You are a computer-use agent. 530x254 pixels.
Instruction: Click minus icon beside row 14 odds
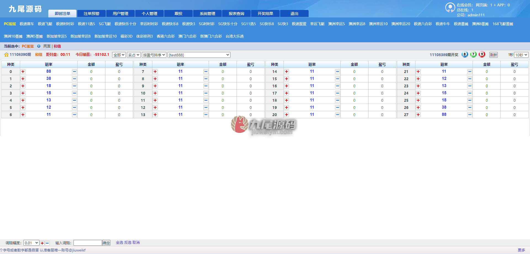pos(337,72)
